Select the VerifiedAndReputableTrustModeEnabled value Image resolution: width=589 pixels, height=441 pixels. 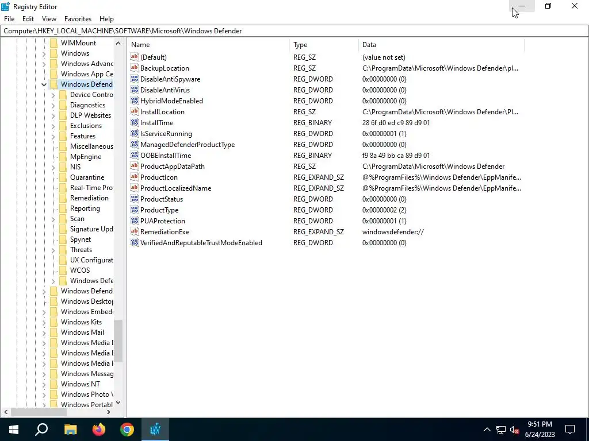[201, 243]
